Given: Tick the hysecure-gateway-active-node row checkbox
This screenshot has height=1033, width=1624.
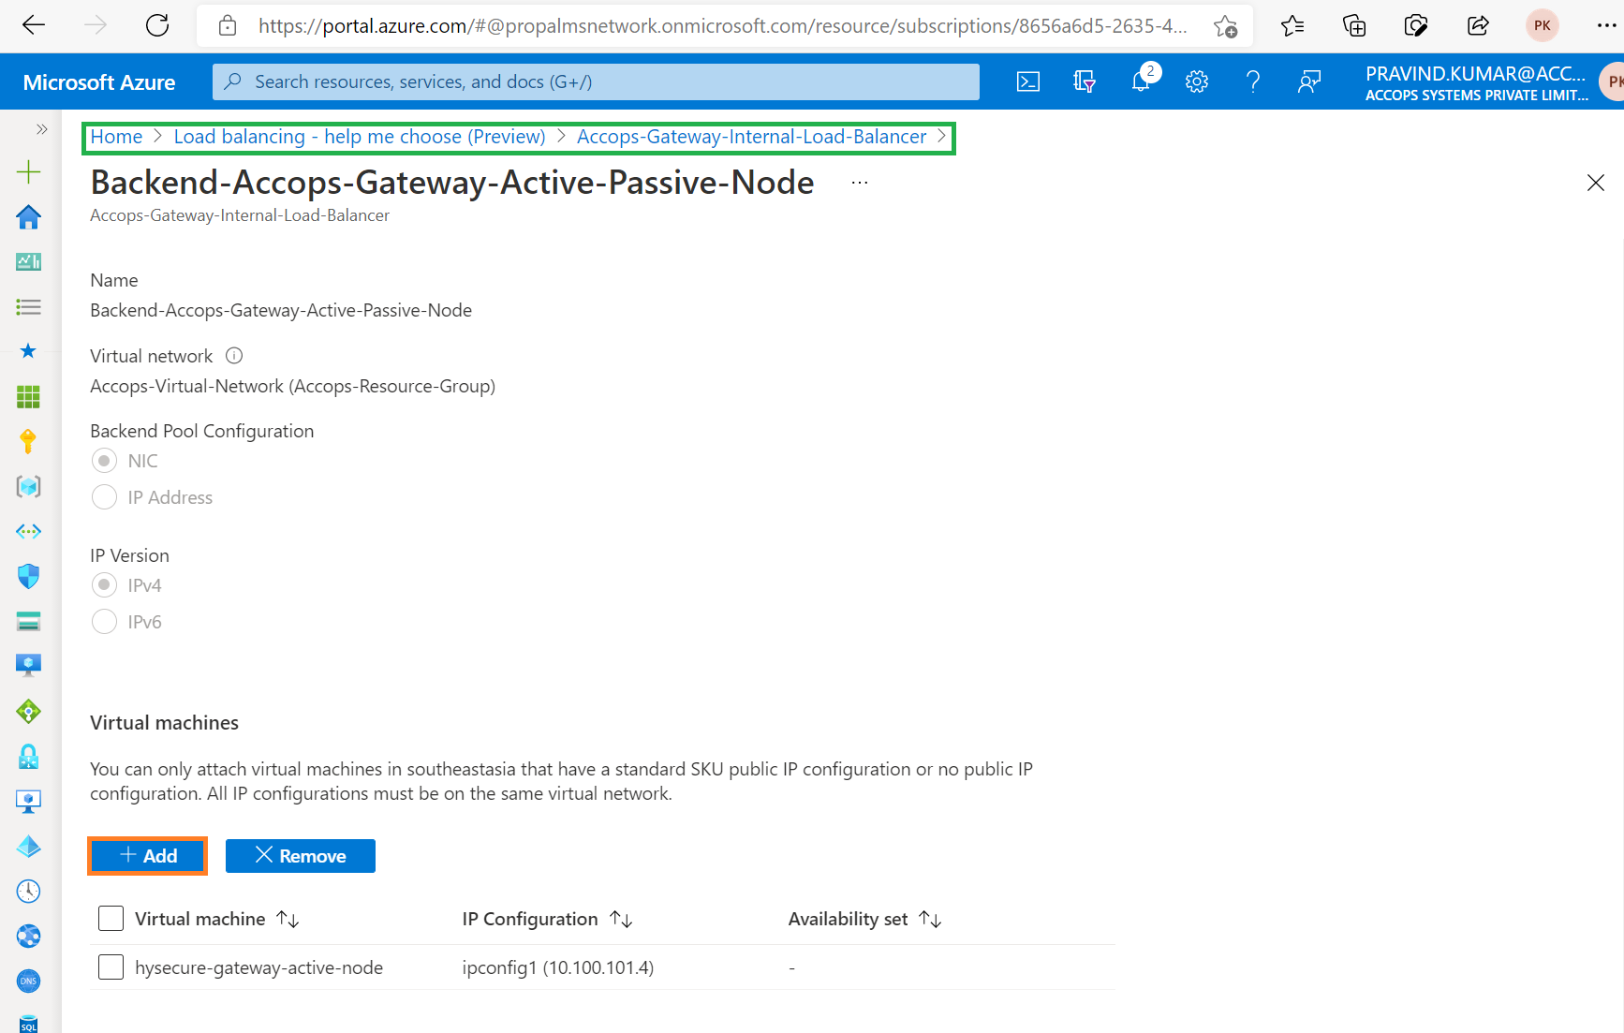Looking at the screenshot, I should pyautogui.click(x=111, y=967).
